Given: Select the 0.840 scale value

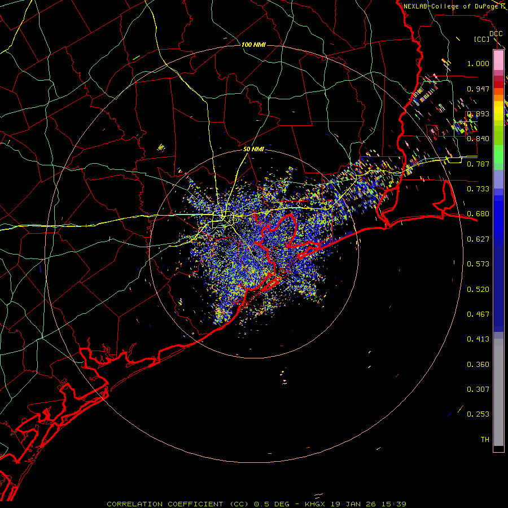Looking at the screenshot, I should (x=478, y=139).
